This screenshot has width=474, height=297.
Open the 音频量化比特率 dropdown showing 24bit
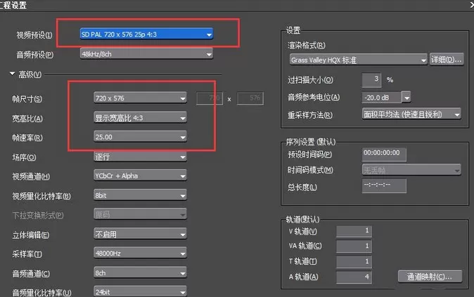pyautogui.click(x=140, y=291)
